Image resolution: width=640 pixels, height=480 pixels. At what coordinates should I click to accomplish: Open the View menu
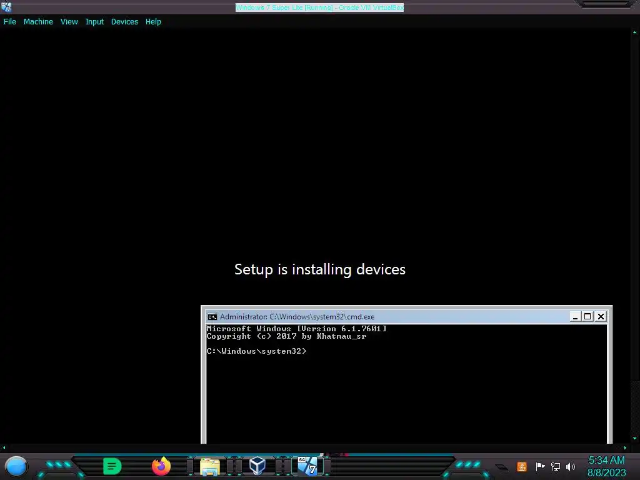tap(69, 22)
